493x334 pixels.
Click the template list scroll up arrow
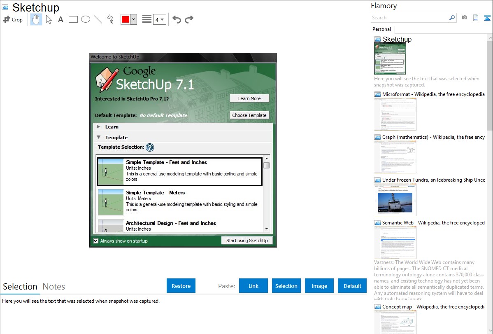267,159
